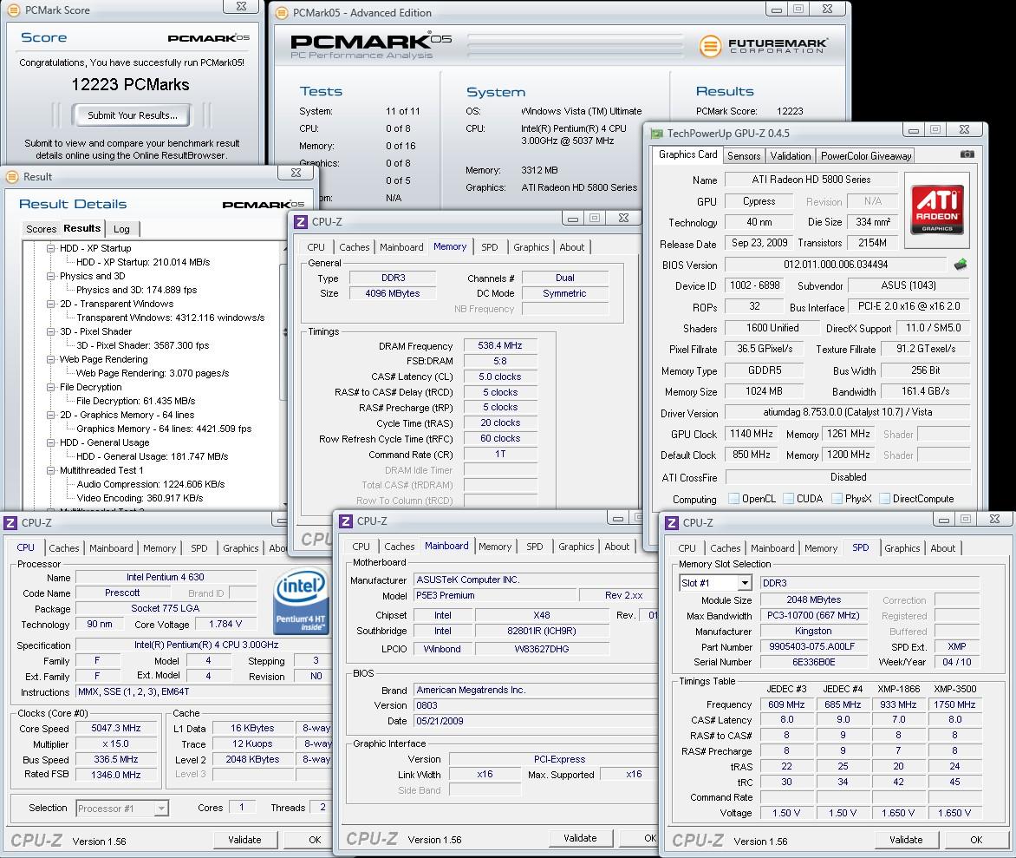Click the PCMark05 Advanced Edition title icon
Viewport: 1016px width, 858px height.
click(282, 12)
